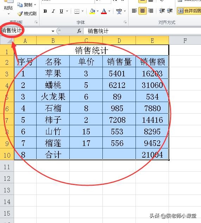Click the sales value 556

pos(119,142)
